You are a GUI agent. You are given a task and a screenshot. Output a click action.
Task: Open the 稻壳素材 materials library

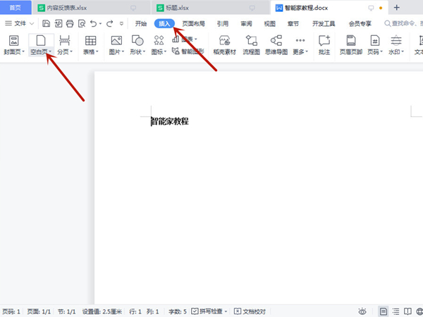[225, 41]
